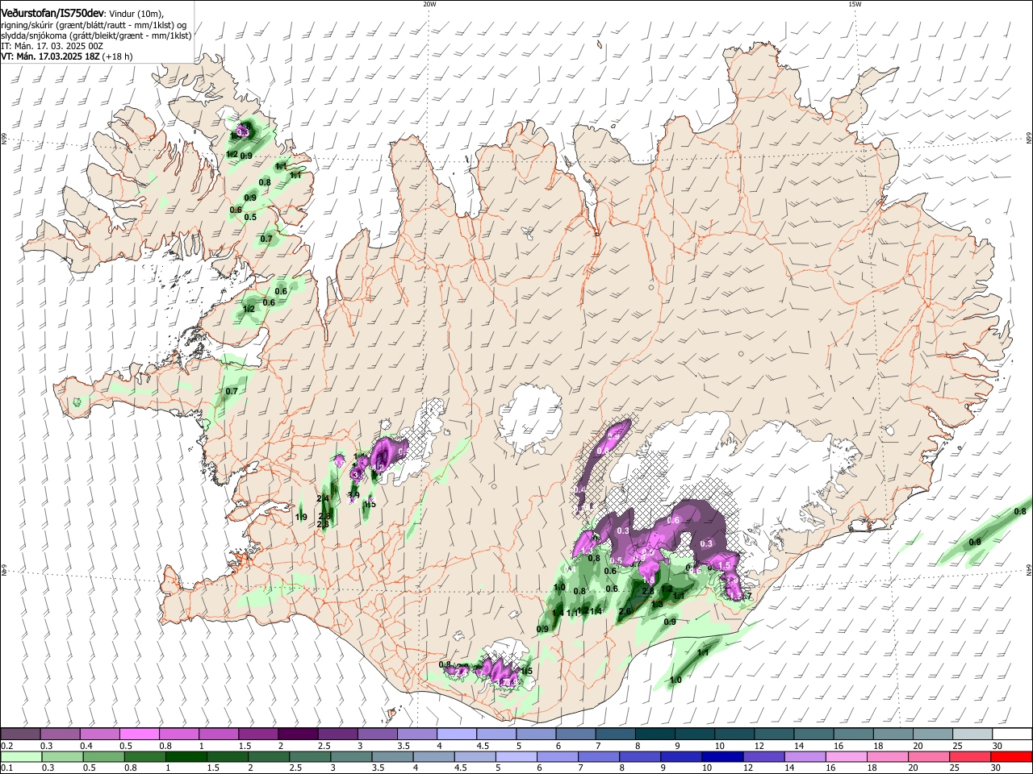Image resolution: width=1033 pixels, height=774 pixels.
Task: Click the dark teal snow swatch between 8 and 9
Action: click(655, 734)
